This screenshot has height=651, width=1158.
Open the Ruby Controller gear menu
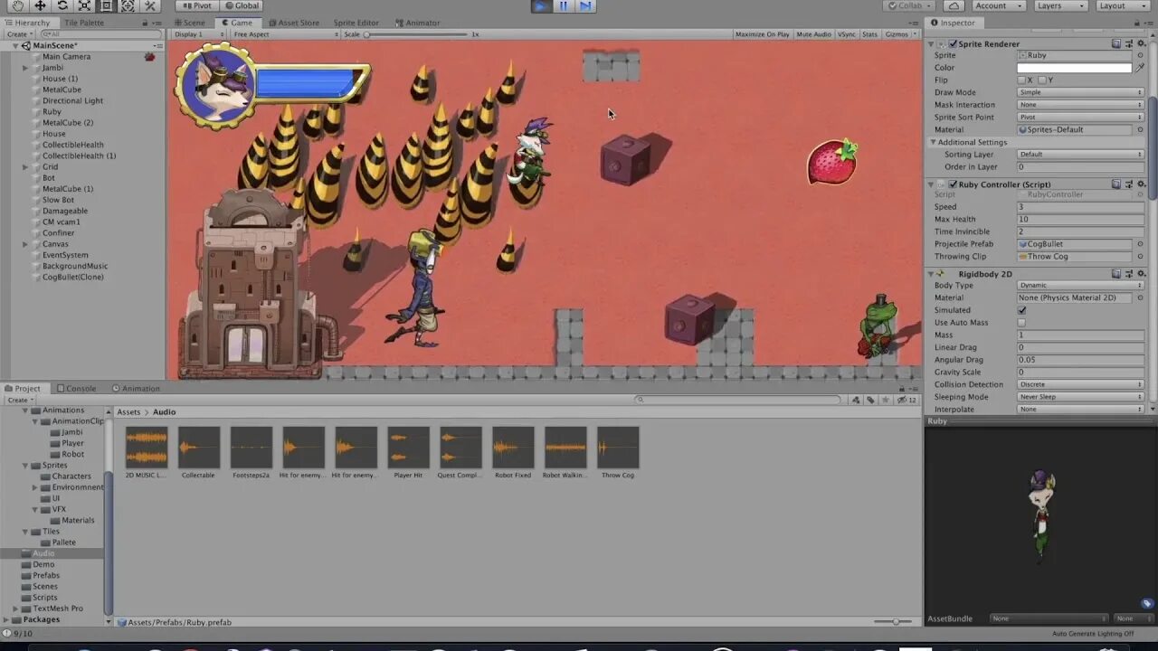(1140, 184)
